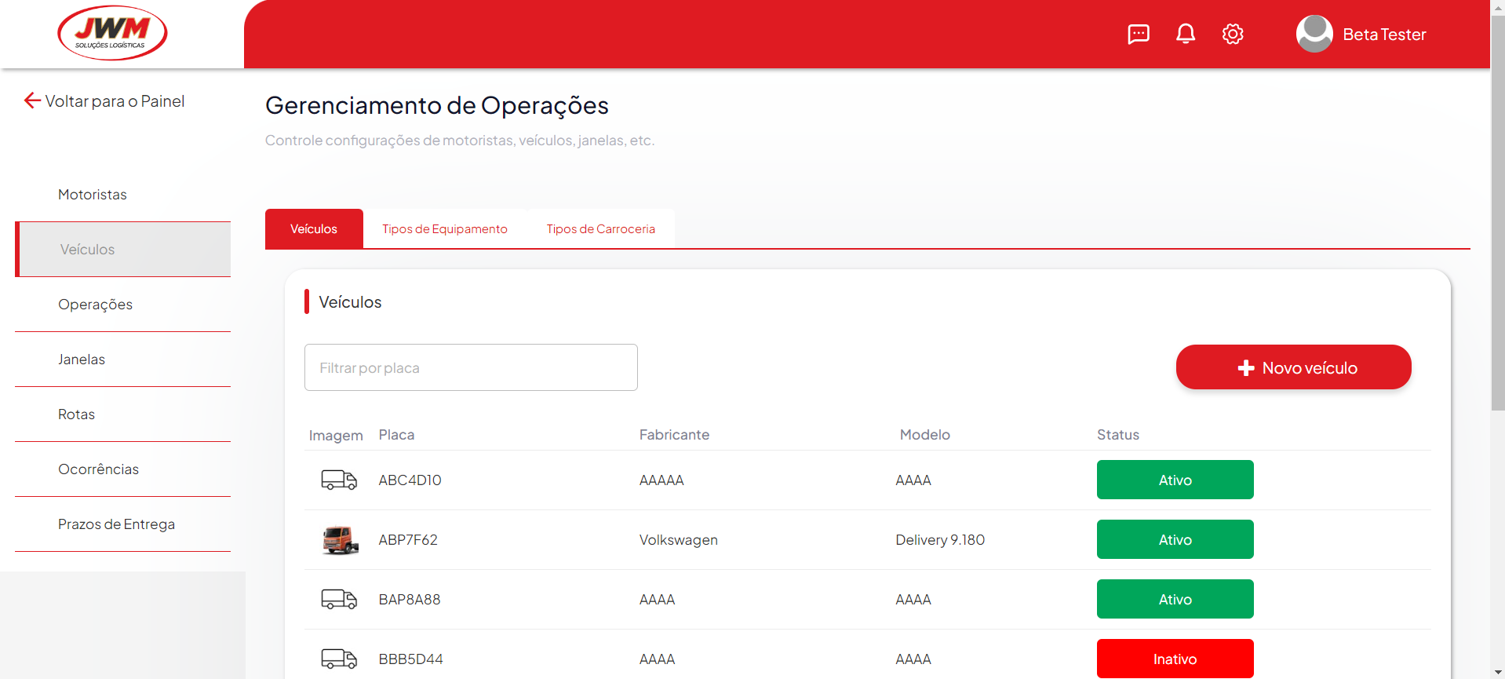Viewport: 1505px width, 679px height.
Task: Select Operações from the sidebar
Action: [x=95, y=305]
